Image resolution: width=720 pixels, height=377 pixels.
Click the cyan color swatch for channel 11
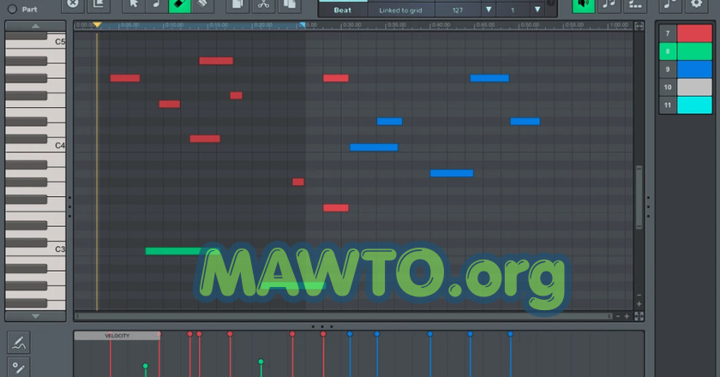point(694,105)
